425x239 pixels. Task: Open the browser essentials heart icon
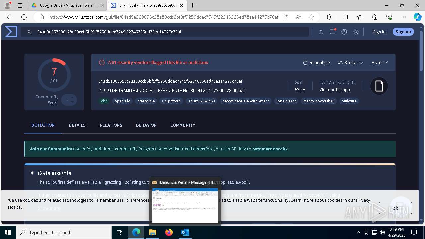coord(389,17)
